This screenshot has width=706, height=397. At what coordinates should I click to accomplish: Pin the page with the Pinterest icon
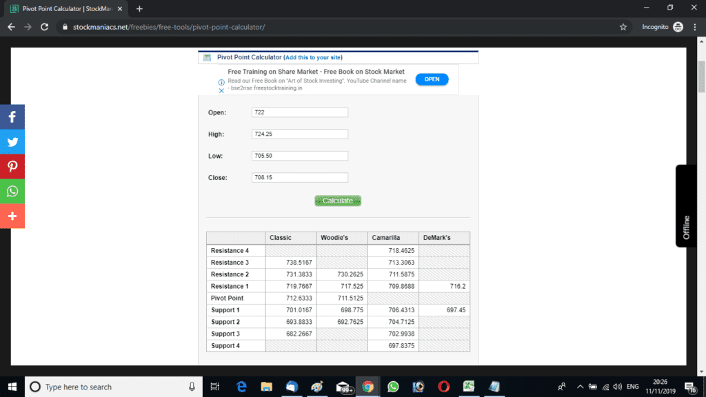pyautogui.click(x=12, y=166)
